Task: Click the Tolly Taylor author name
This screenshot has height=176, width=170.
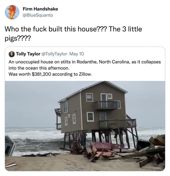Action: tap(28, 54)
